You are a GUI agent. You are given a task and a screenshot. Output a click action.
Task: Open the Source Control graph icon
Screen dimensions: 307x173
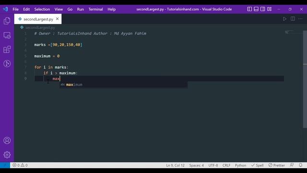[x=7, y=63]
